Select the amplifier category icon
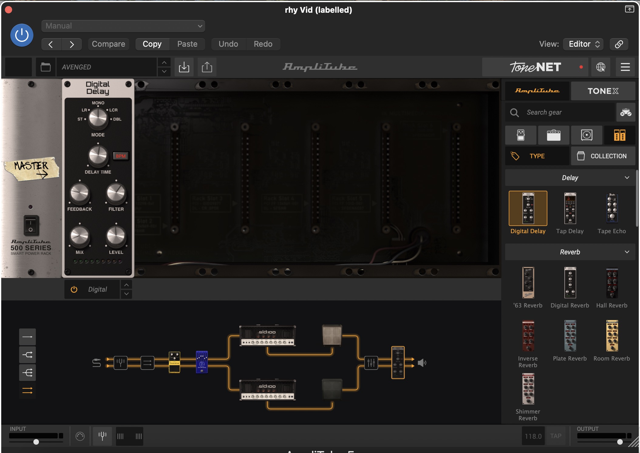The height and width of the screenshot is (453, 640). [554, 135]
